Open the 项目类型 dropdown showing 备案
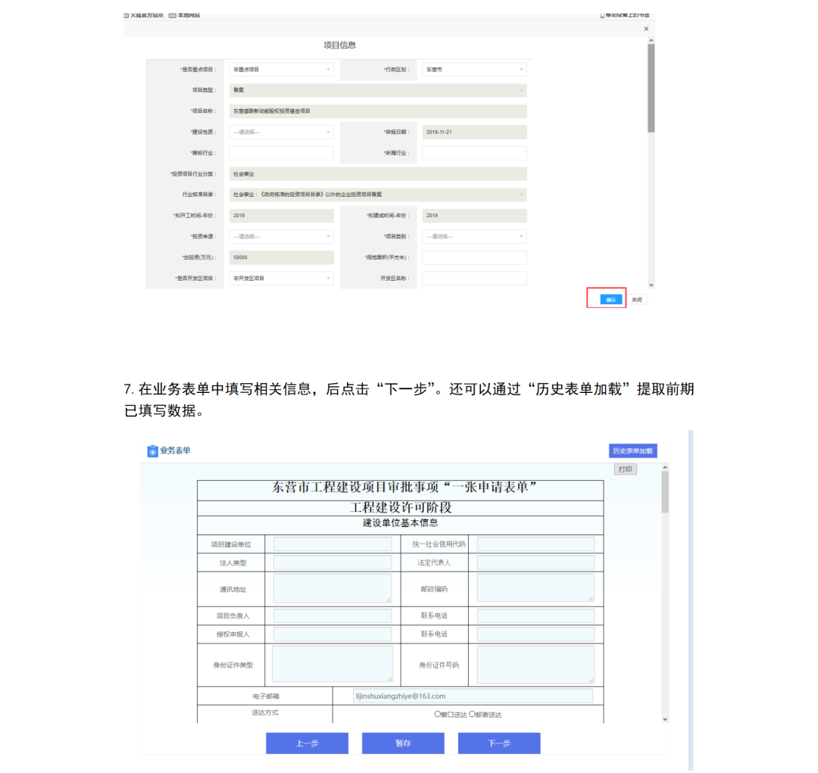The image size is (818, 773). 378,90
